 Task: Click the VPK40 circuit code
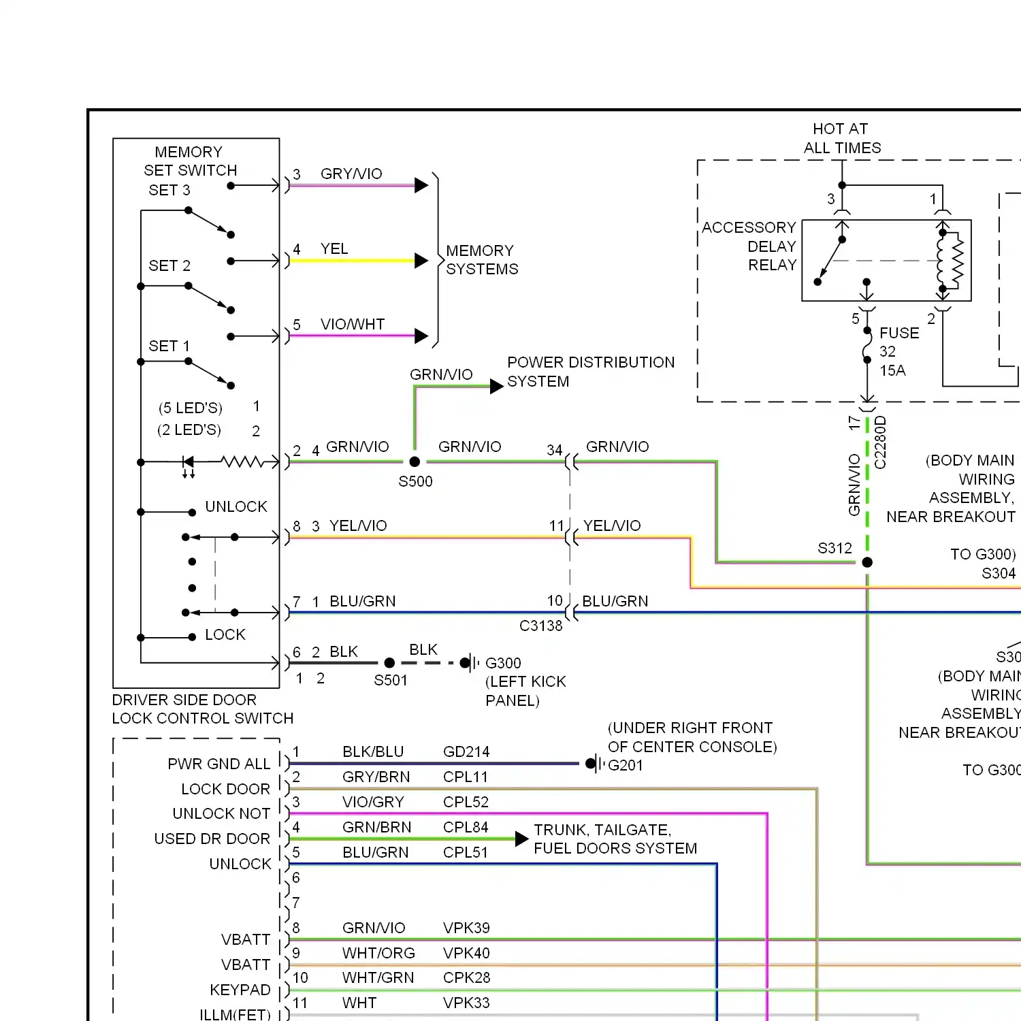point(466,953)
